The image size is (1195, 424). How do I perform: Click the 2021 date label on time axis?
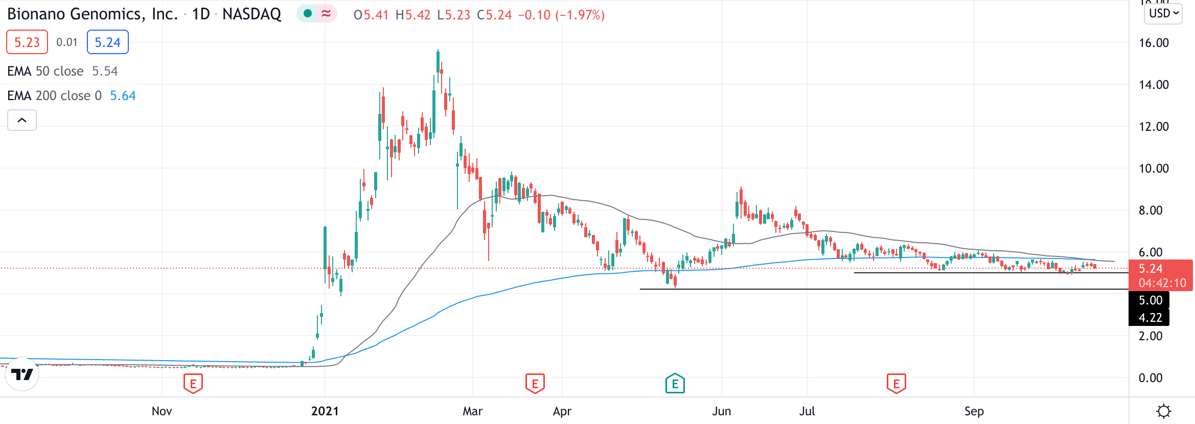point(325,411)
